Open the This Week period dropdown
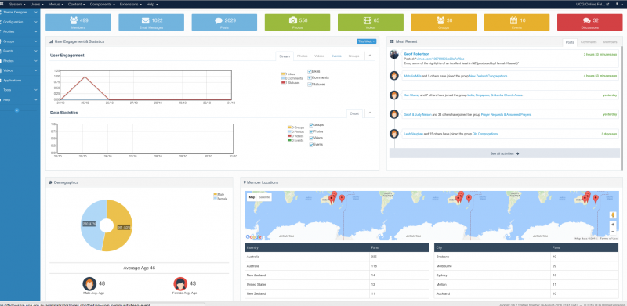Viewport: 627px width, 306px height. pos(366,41)
